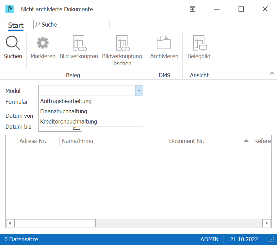
Task: Choose Finanzbuchhaltung in the Modul list
Action: [x=91, y=112]
